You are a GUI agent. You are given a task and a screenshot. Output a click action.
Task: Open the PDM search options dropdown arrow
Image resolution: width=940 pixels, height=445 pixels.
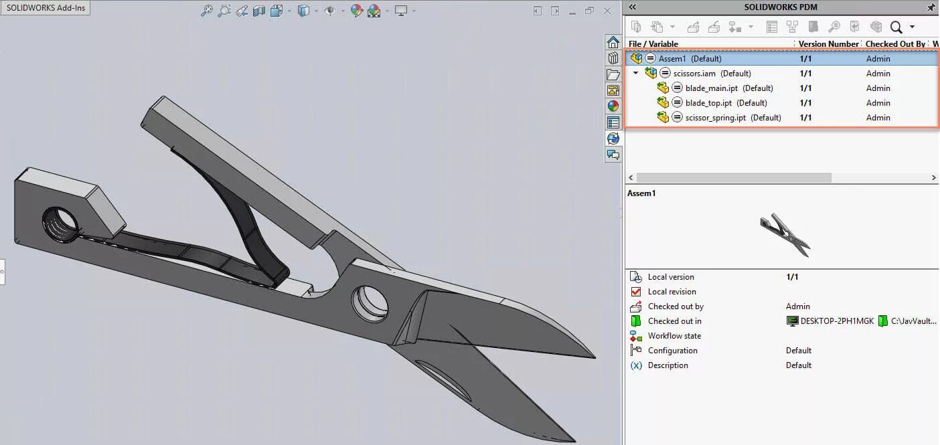(x=912, y=27)
